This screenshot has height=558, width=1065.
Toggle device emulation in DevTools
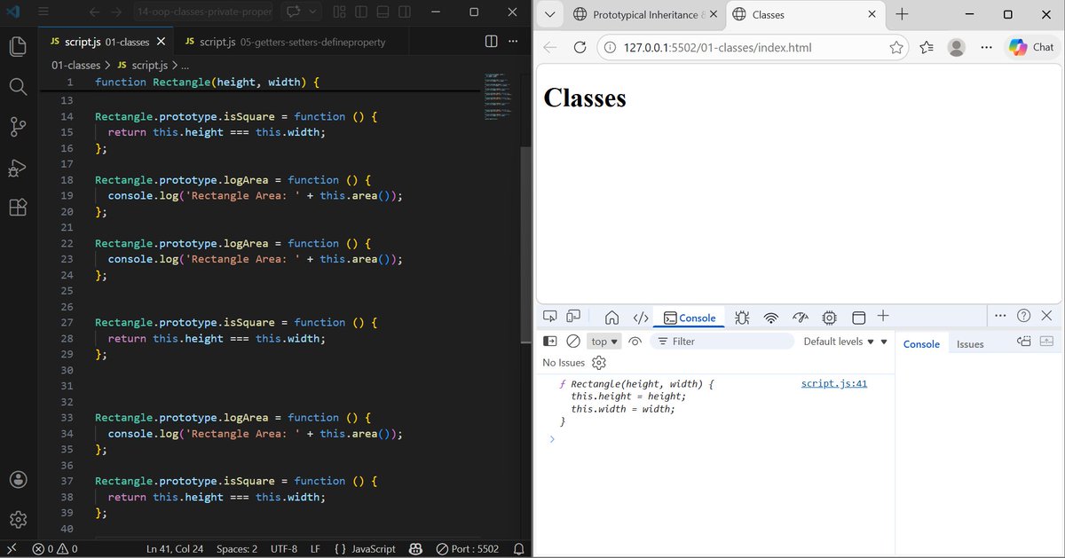click(x=573, y=317)
